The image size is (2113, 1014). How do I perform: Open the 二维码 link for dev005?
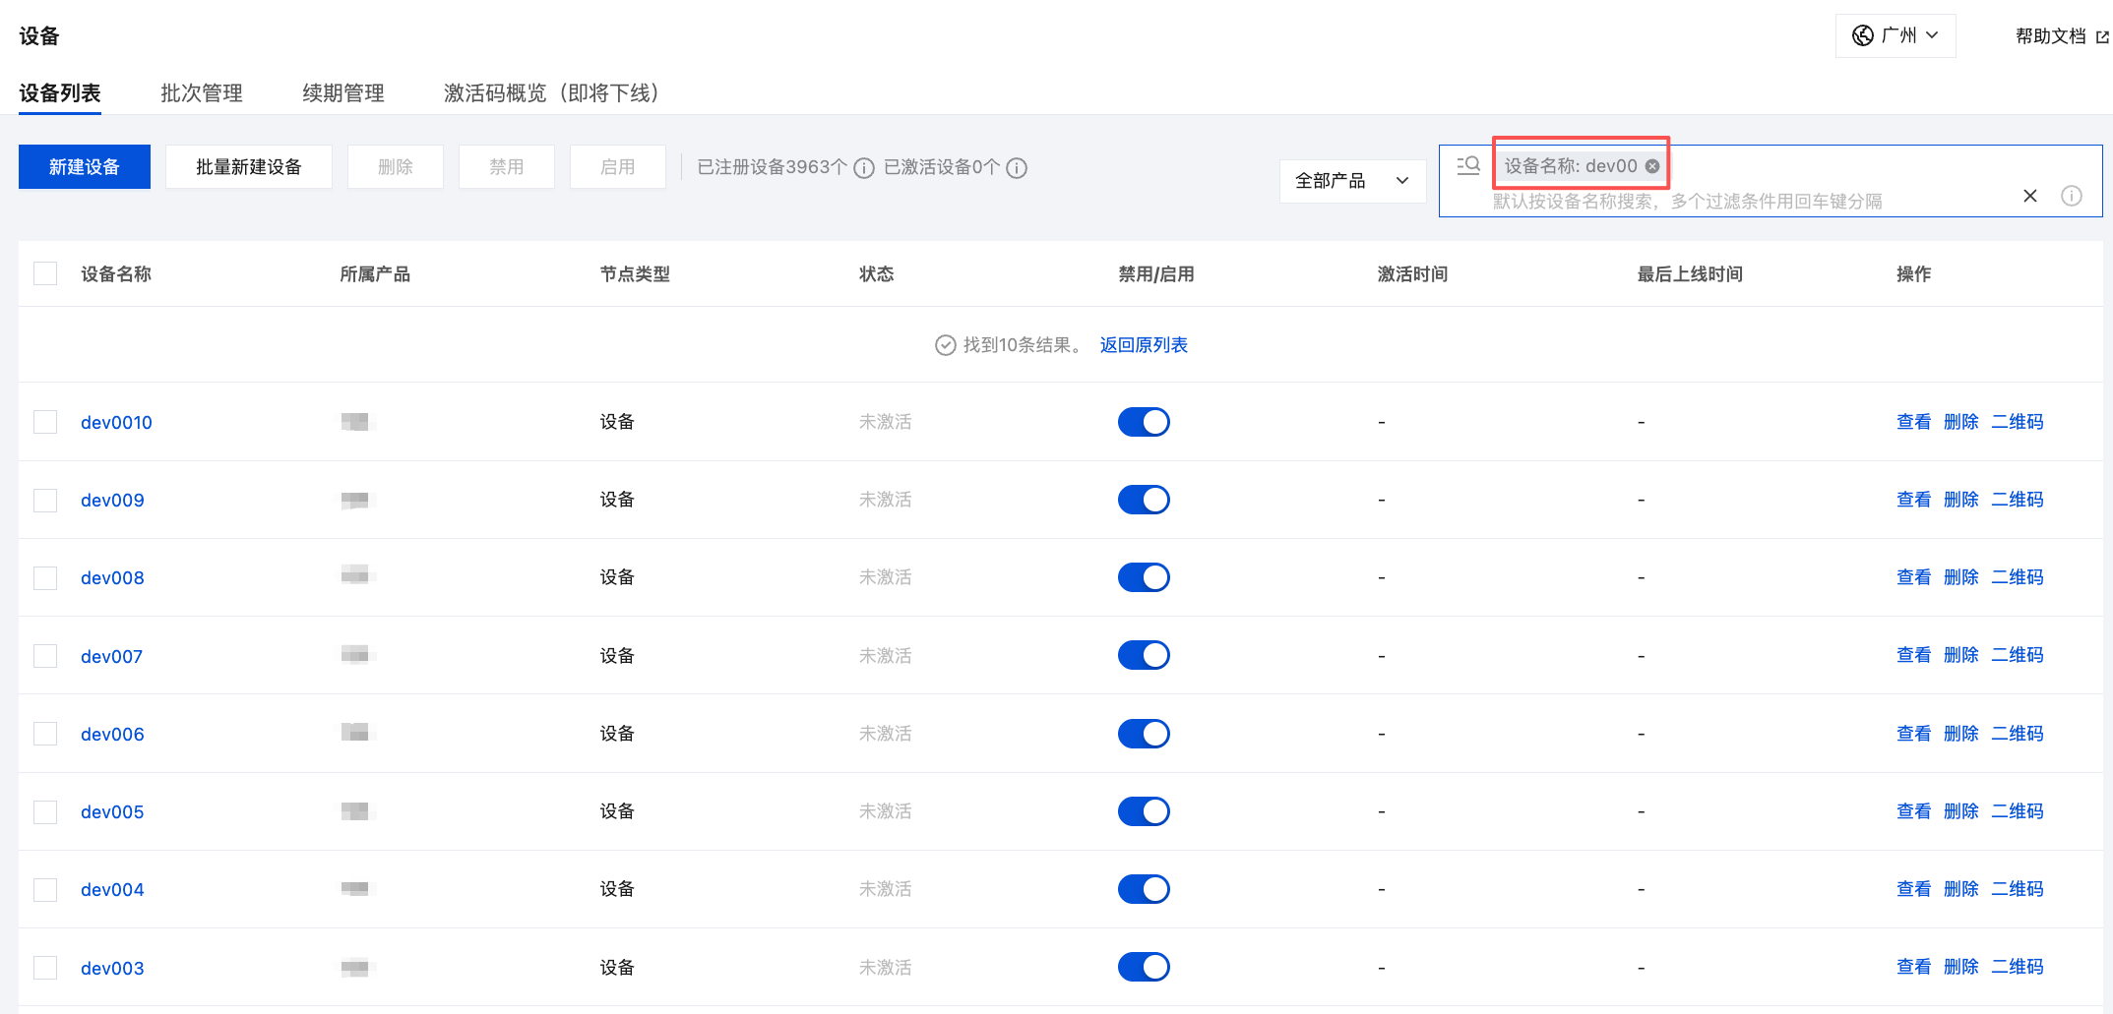(x=2018, y=811)
